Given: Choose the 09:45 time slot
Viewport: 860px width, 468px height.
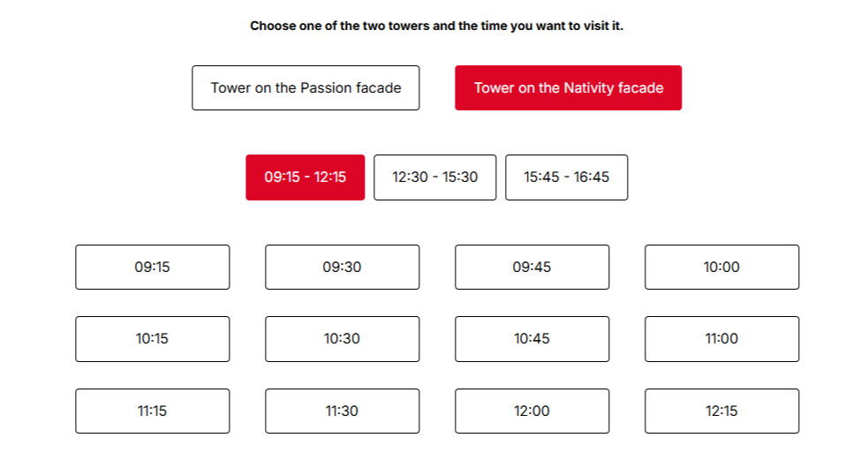Looking at the screenshot, I should point(532,268).
